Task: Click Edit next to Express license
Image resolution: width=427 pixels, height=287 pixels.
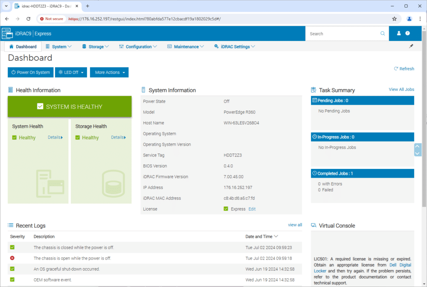Action: 252,209
